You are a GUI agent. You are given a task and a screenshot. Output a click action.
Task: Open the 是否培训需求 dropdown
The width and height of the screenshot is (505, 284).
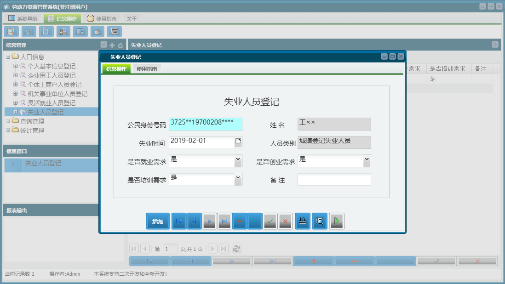(x=237, y=179)
